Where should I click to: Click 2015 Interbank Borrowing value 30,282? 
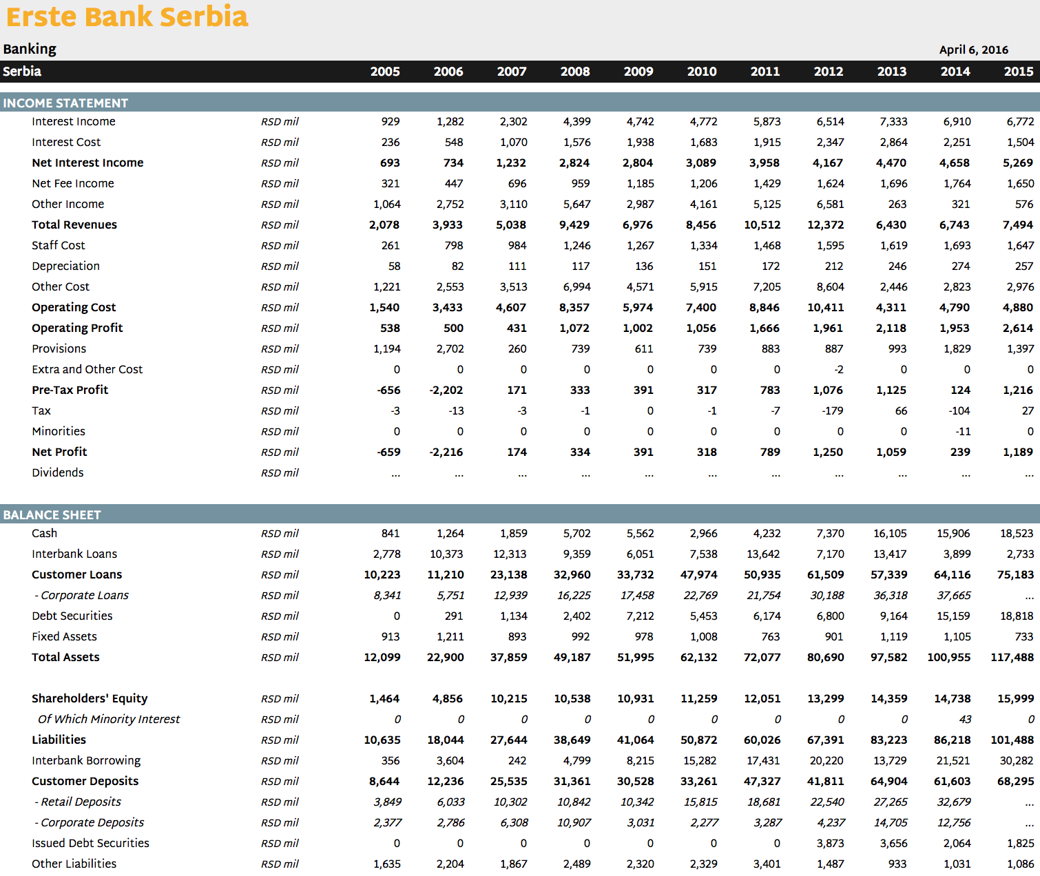tap(1017, 761)
